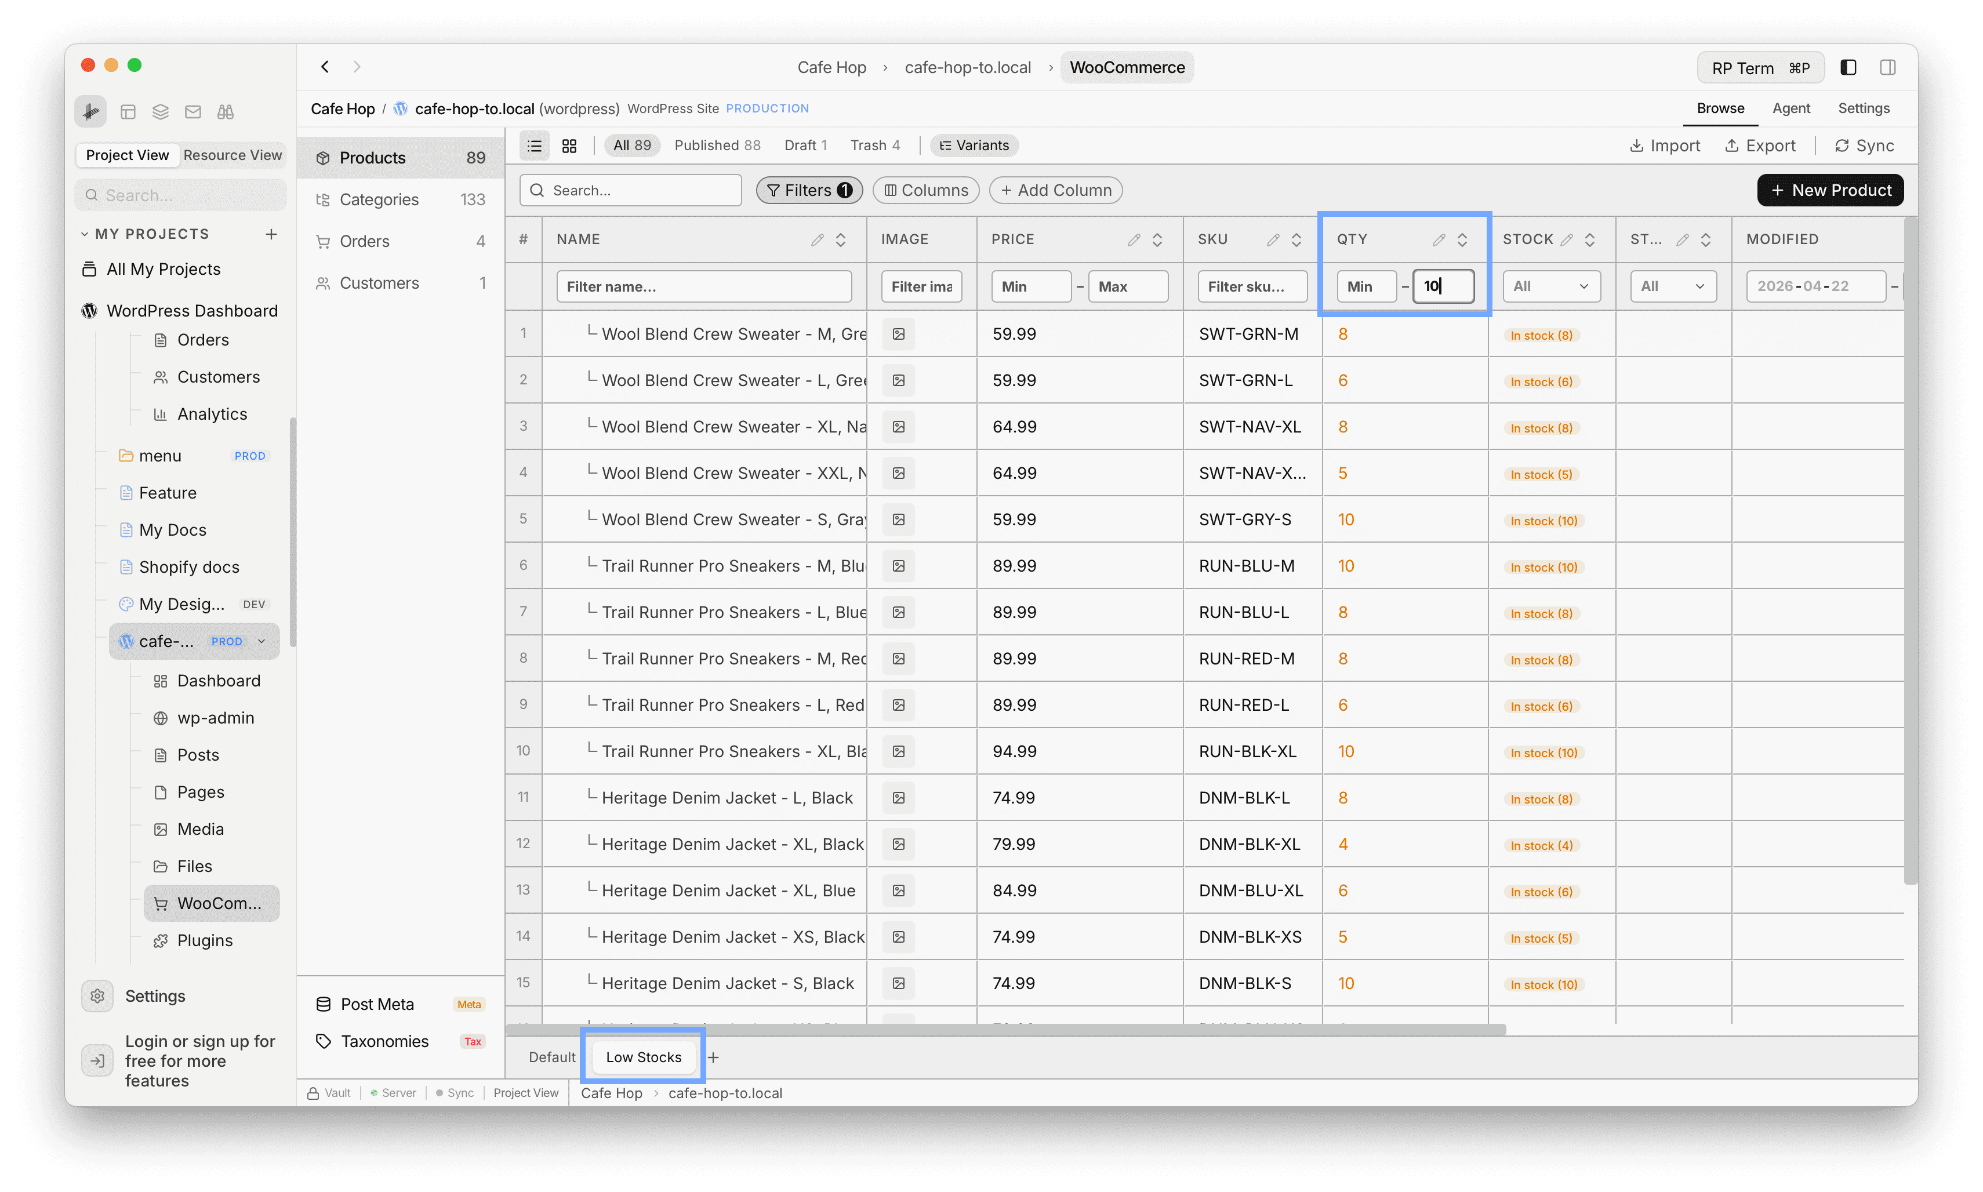Screen dimensions: 1983x1192
Task: Switch to Resource View
Action: (233, 154)
